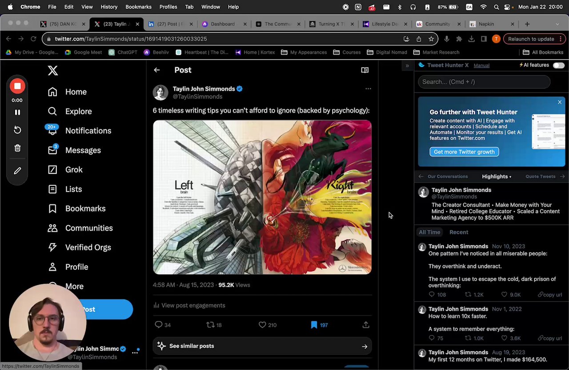Reply to the post with 34 replies
The height and width of the screenshot is (370, 569).
coord(162,325)
